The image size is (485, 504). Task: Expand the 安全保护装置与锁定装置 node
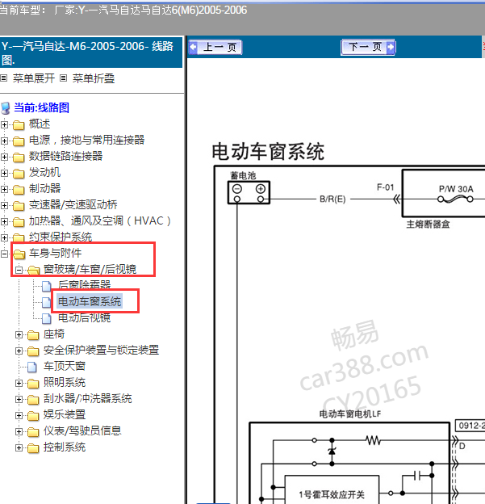[19, 351]
